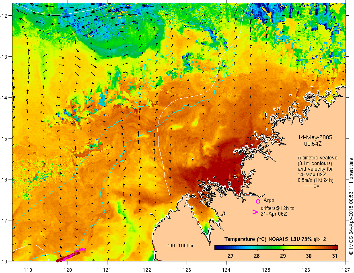Click the cyan 200 1000m isobath legend line
The image size is (354, 273).
tap(175, 250)
